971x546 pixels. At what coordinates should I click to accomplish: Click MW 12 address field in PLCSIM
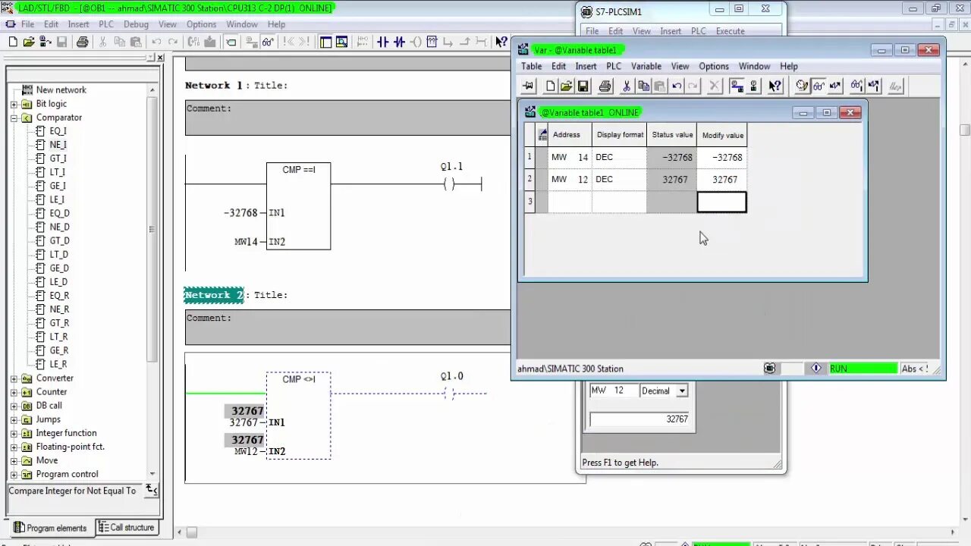tap(614, 391)
